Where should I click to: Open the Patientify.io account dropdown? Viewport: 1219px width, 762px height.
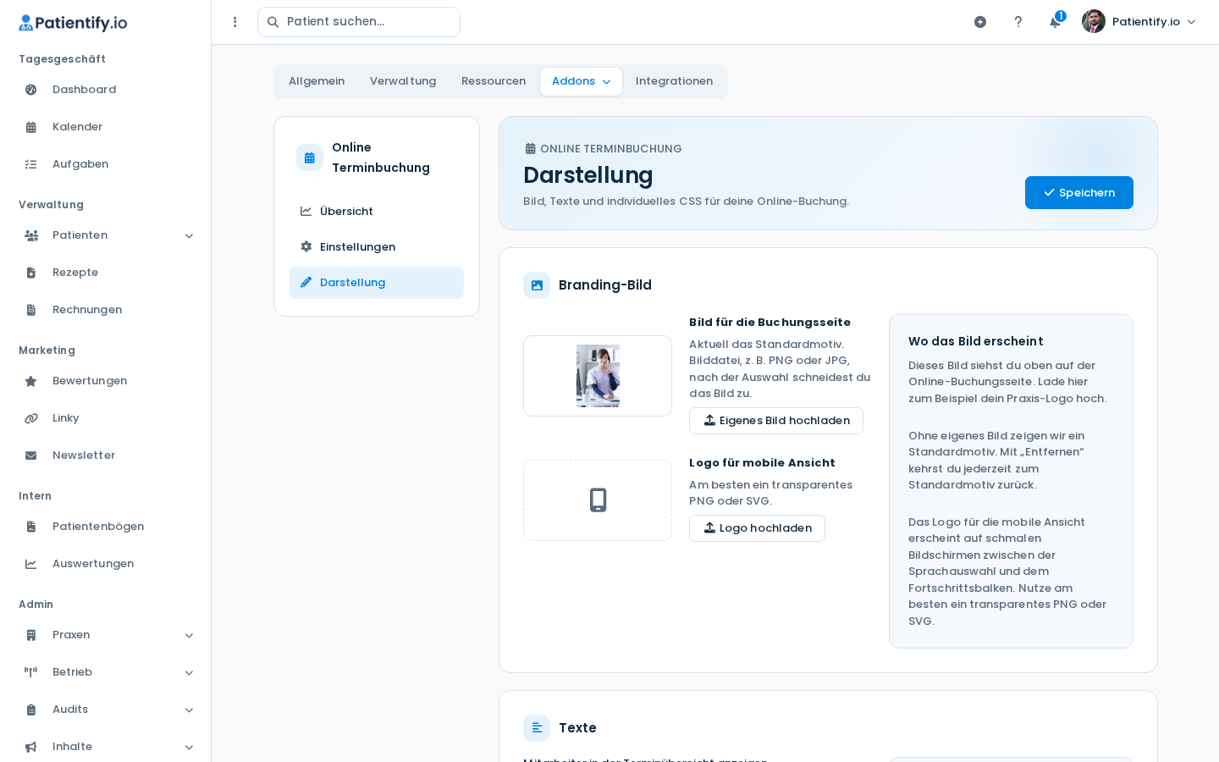(x=1139, y=22)
